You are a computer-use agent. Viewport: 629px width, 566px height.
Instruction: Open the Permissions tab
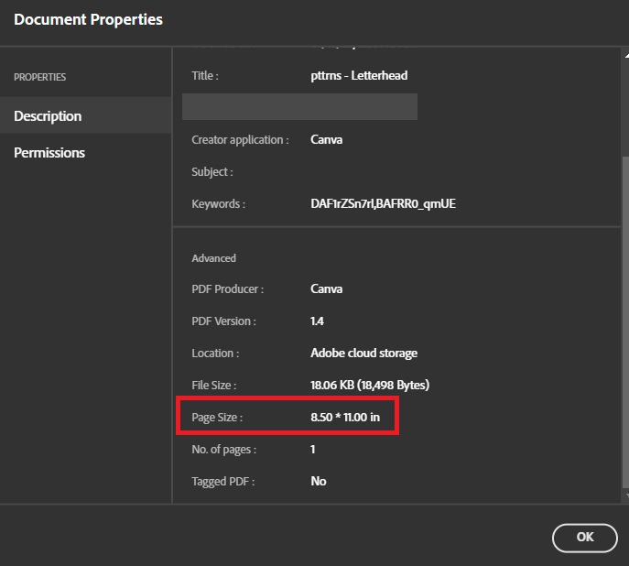(x=86, y=152)
